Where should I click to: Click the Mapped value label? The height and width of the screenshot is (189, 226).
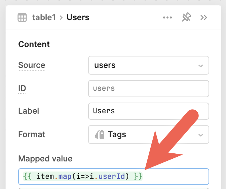coord(45,159)
